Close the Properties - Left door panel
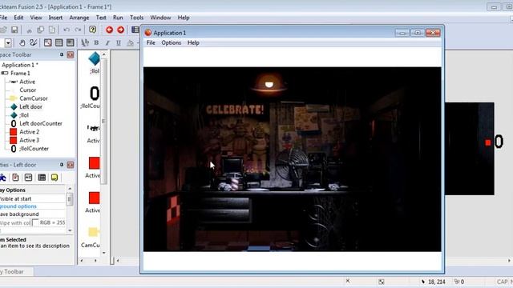The height and width of the screenshot is (288, 513). pyautogui.click(x=71, y=165)
